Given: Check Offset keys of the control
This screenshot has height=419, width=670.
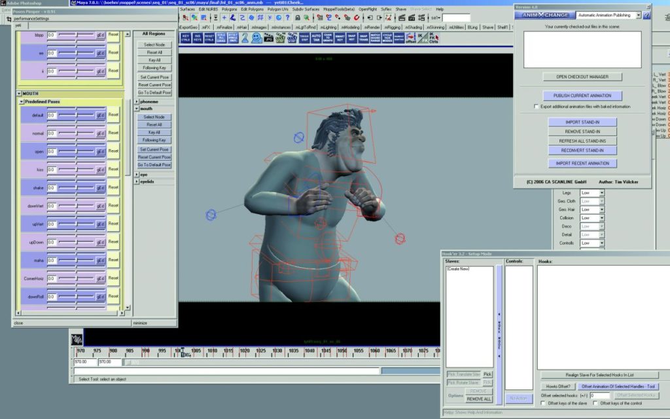Looking at the screenshot, I should (595, 403).
